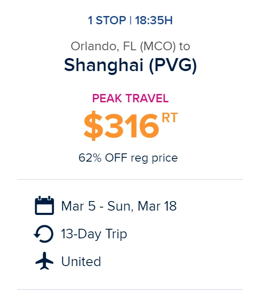The height and width of the screenshot is (302, 254).
Task: Open the Shanghai (PVG) destination heading
Action: (x=130, y=65)
